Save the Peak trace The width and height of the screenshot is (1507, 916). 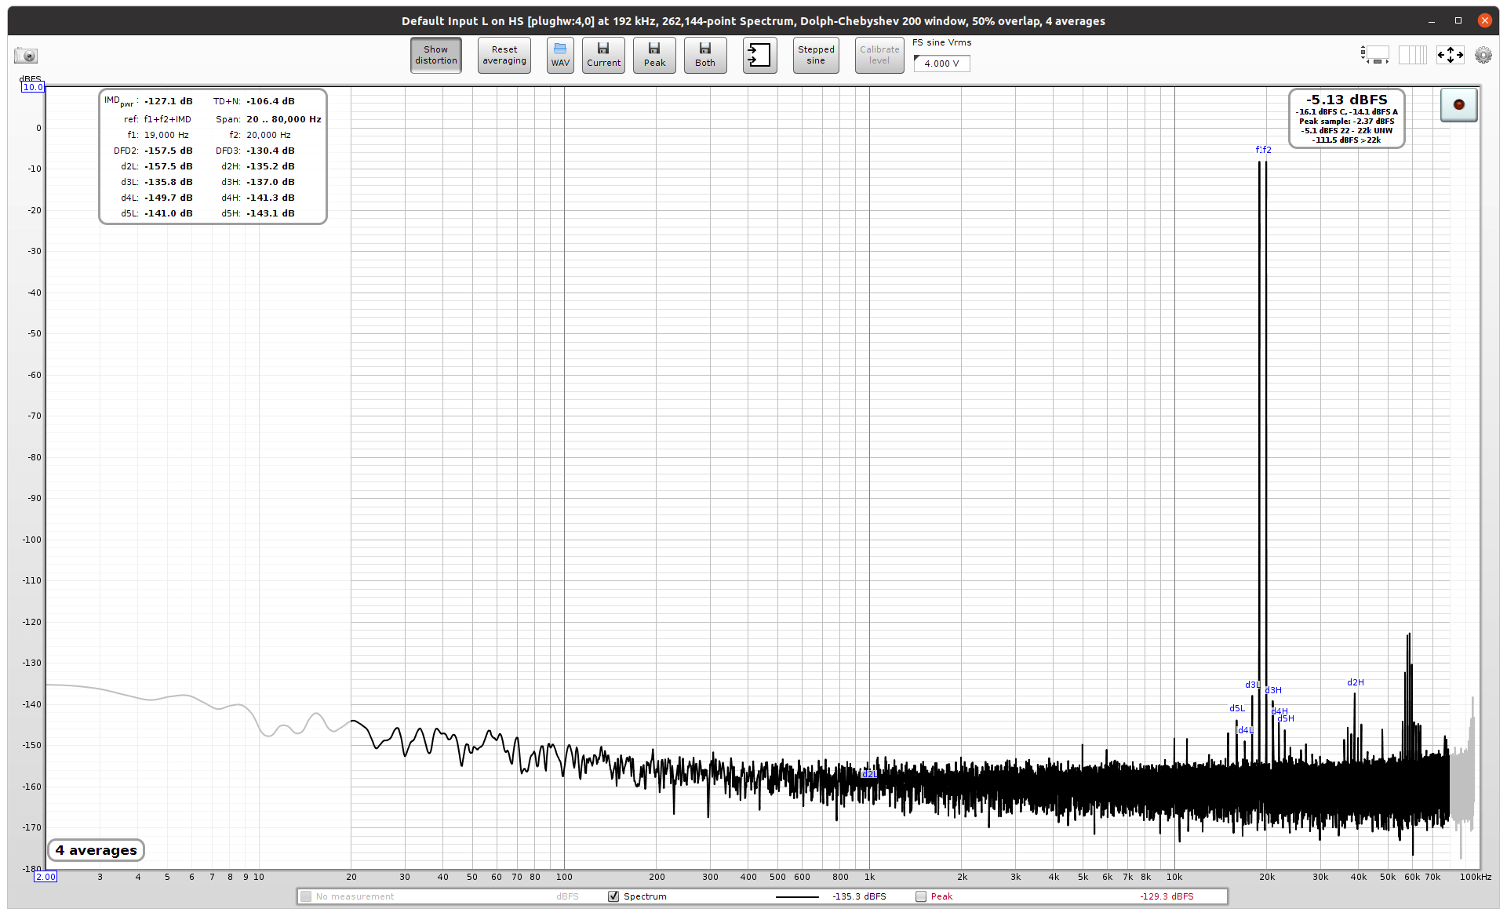pos(654,55)
